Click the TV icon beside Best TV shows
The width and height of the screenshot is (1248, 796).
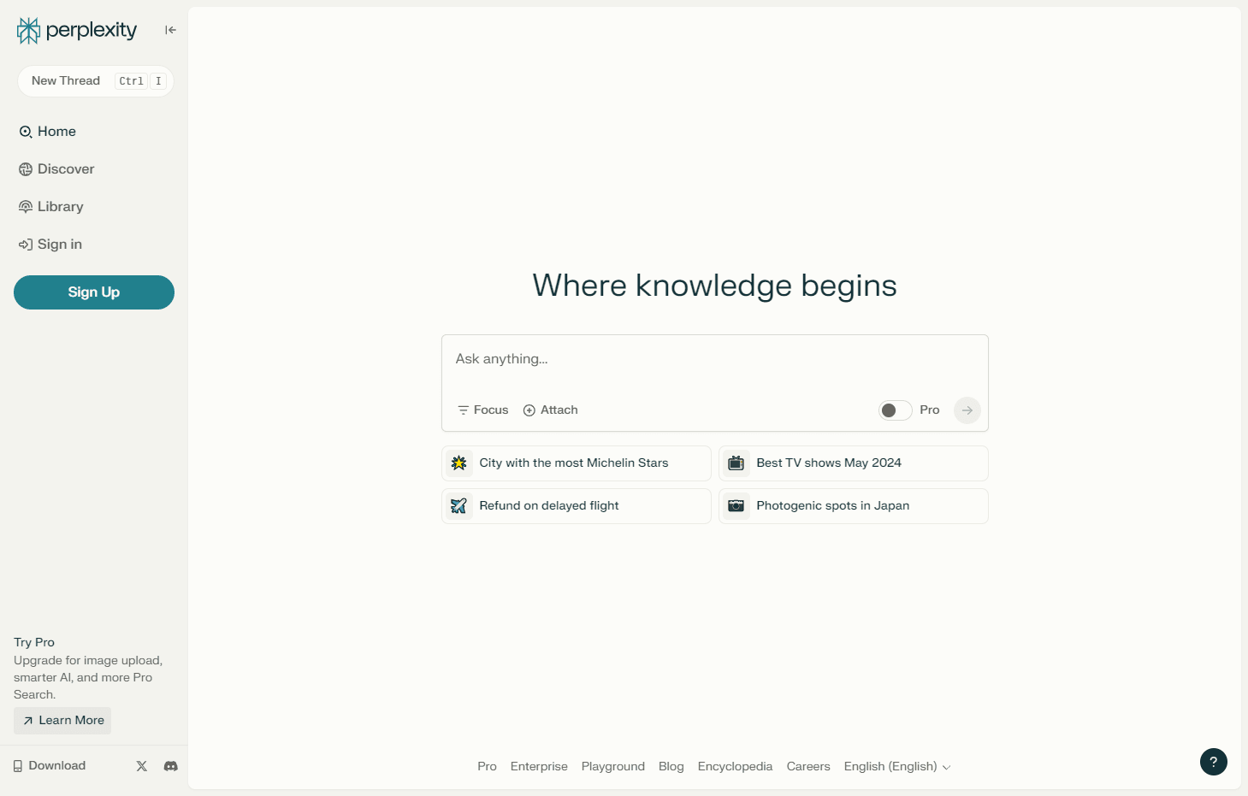pyautogui.click(x=736, y=463)
